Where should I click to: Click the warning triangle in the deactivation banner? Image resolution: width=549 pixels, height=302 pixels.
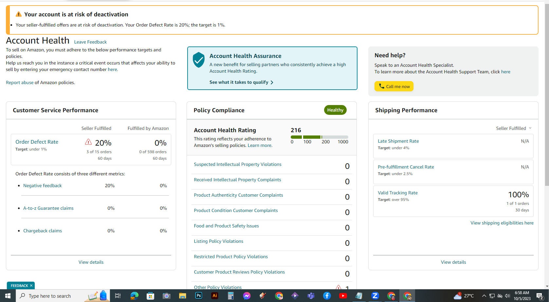point(19,14)
